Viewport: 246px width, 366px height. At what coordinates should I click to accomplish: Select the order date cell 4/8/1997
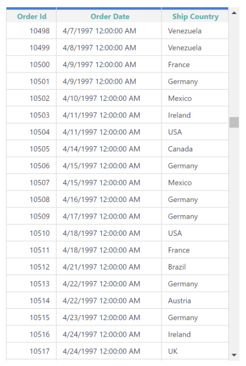tap(109, 48)
